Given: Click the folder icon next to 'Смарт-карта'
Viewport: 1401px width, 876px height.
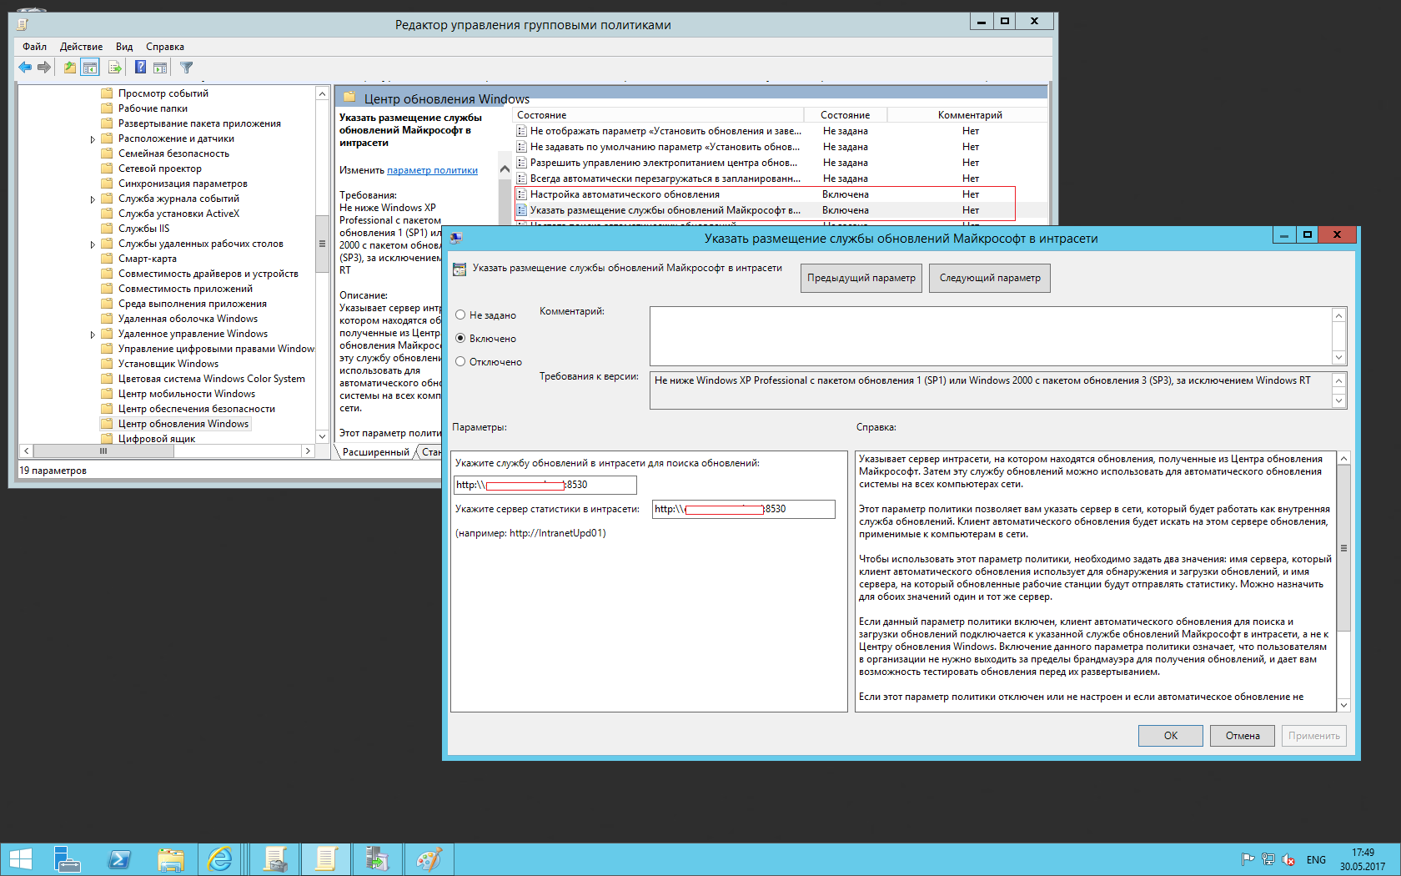Looking at the screenshot, I should click(x=107, y=259).
